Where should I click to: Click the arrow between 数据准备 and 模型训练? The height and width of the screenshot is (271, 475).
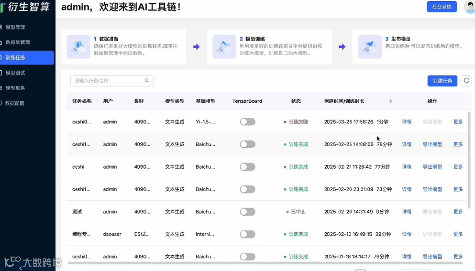click(196, 47)
